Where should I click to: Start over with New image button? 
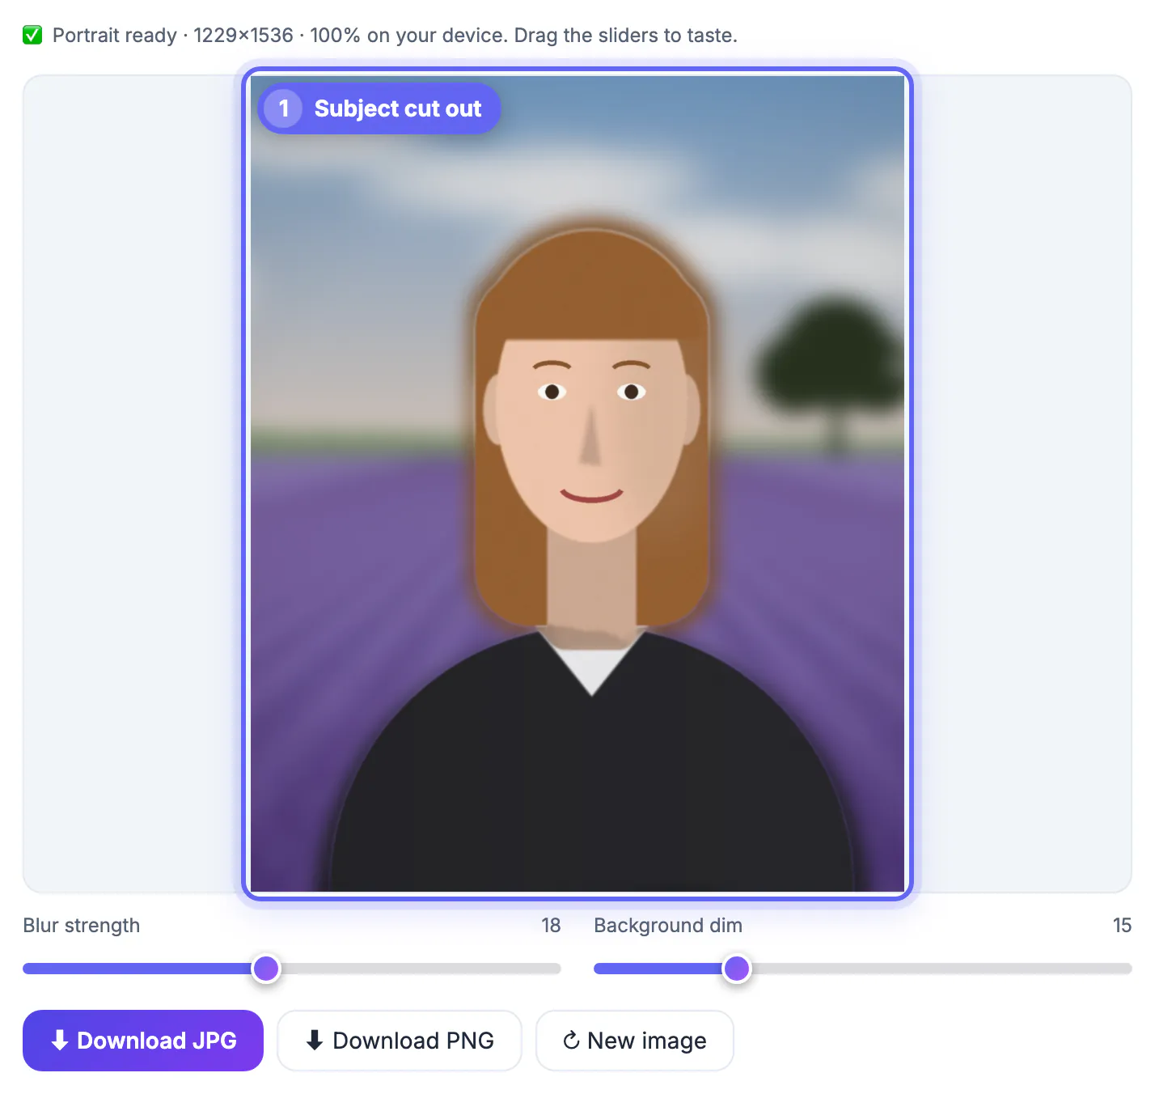point(635,1040)
